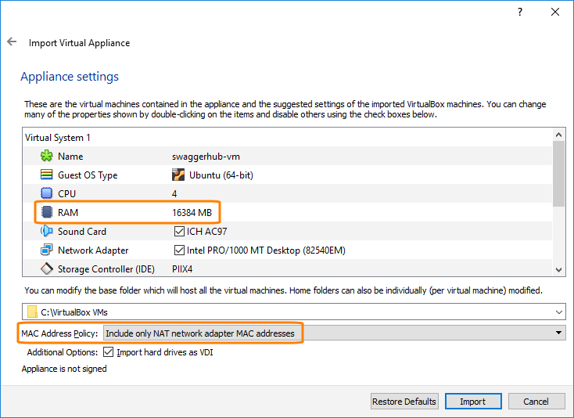
Task: Click the Network Adapter label
Action: pyautogui.click(x=93, y=250)
